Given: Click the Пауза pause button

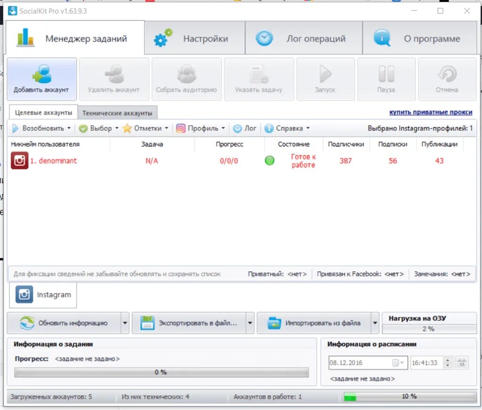Looking at the screenshot, I should click(386, 79).
